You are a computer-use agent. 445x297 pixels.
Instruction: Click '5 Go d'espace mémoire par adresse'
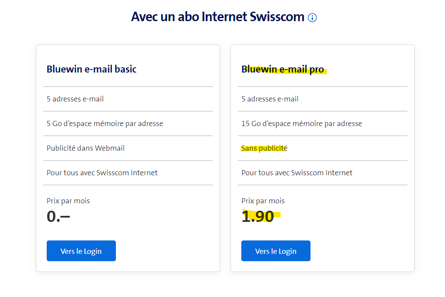tap(105, 123)
